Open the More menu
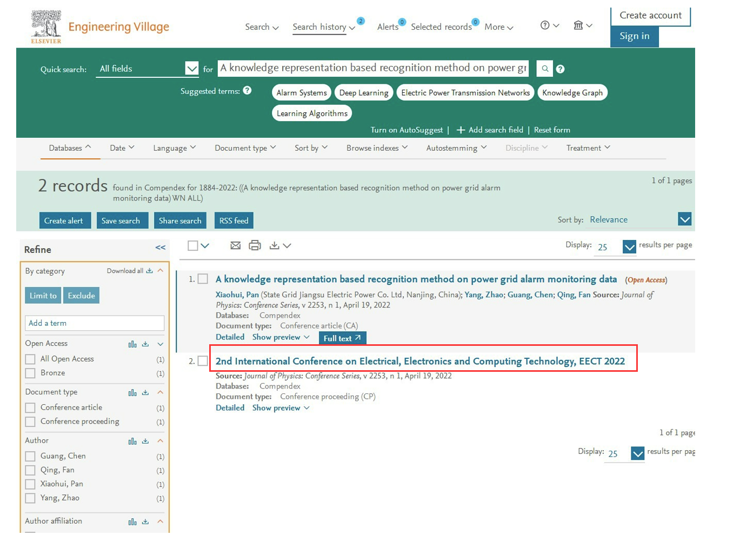Viewport: 740px width, 555px height. coord(499,27)
